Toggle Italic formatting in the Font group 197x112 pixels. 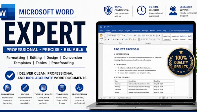tap(111, 39)
